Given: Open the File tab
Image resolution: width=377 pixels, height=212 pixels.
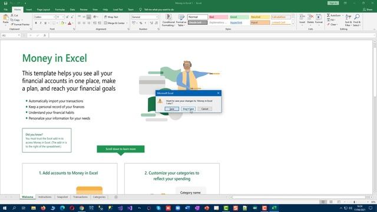Looking at the screenshot, I should [x=5, y=9].
